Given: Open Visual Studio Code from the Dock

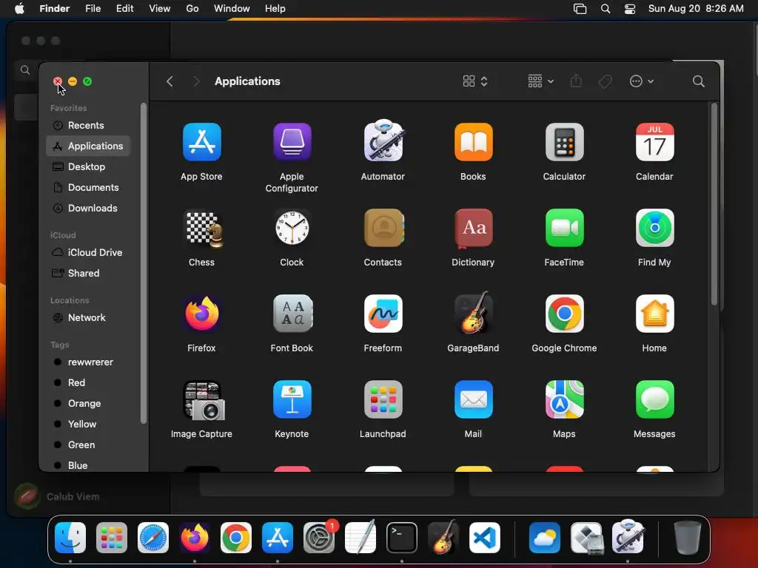Looking at the screenshot, I should click(485, 538).
